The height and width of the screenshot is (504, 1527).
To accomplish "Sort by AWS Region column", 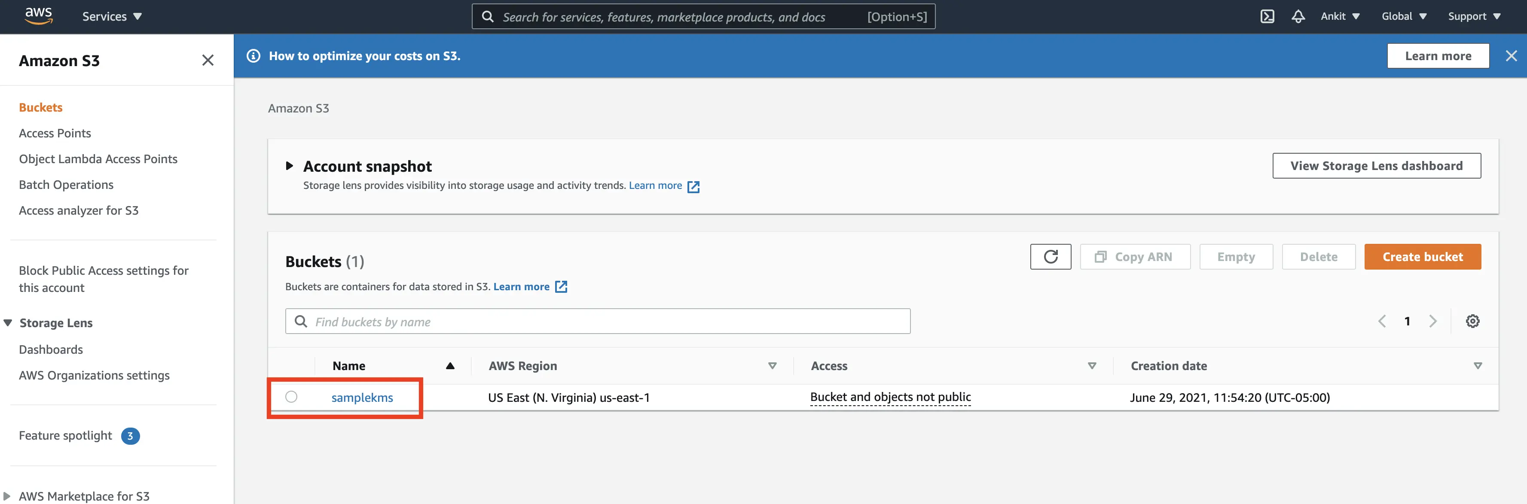I will tap(772, 366).
